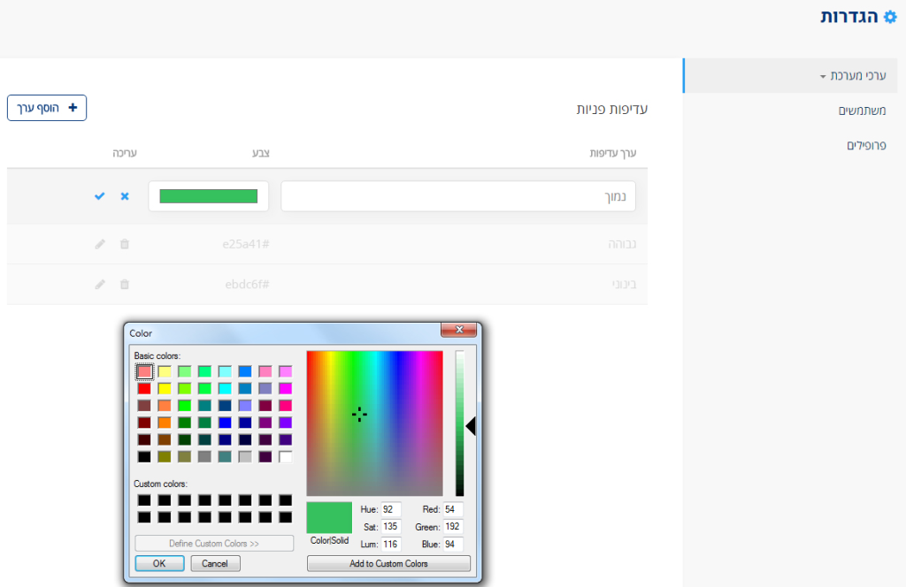Delete the גבוהה row with trash icon

tap(124, 244)
